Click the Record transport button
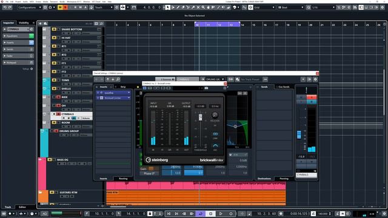The width and height of the screenshot is (388, 218). 231,214
